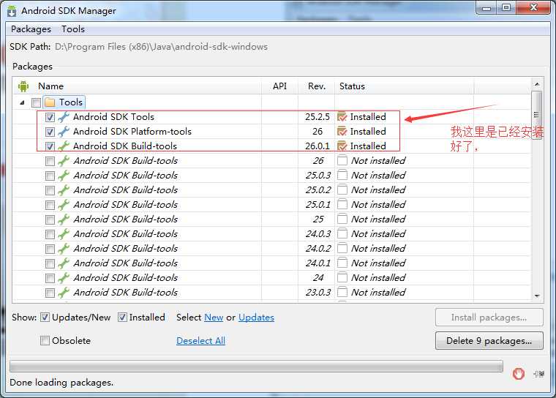Check Build-tools 24.0.2 checkbox
The width and height of the screenshot is (556, 398).
click(50, 249)
